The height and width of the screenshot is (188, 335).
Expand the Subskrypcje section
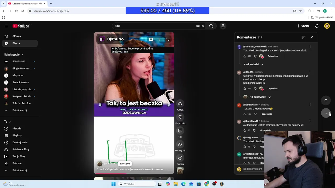14,55
